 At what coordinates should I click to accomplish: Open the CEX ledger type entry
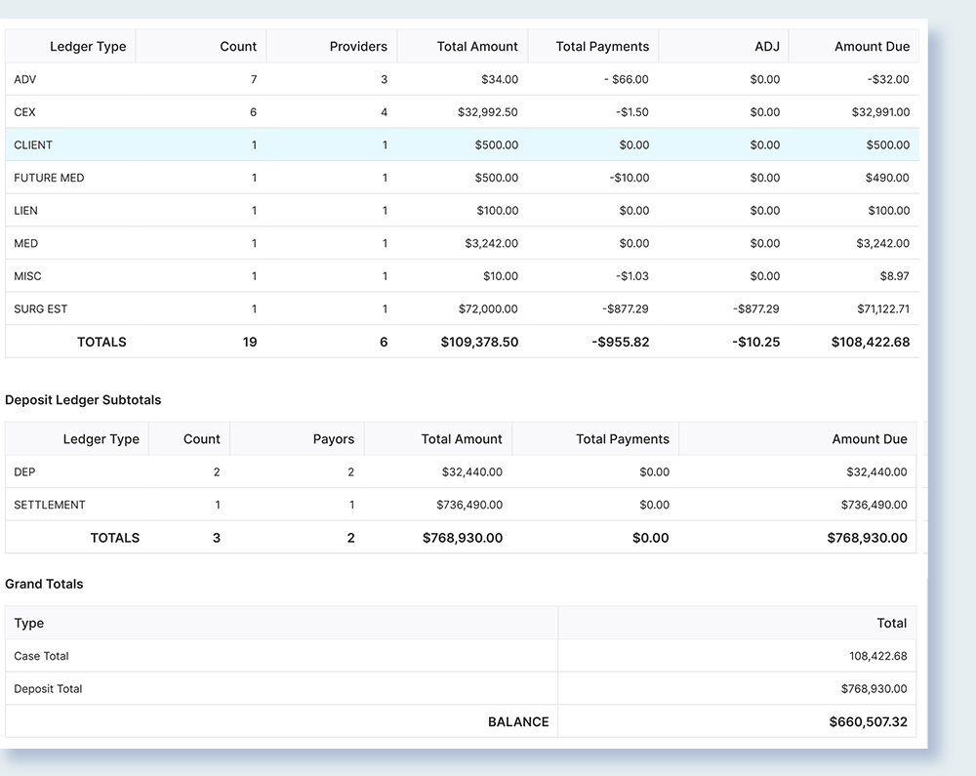(x=25, y=112)
